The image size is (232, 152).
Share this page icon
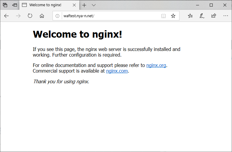(x=214, y=16)
